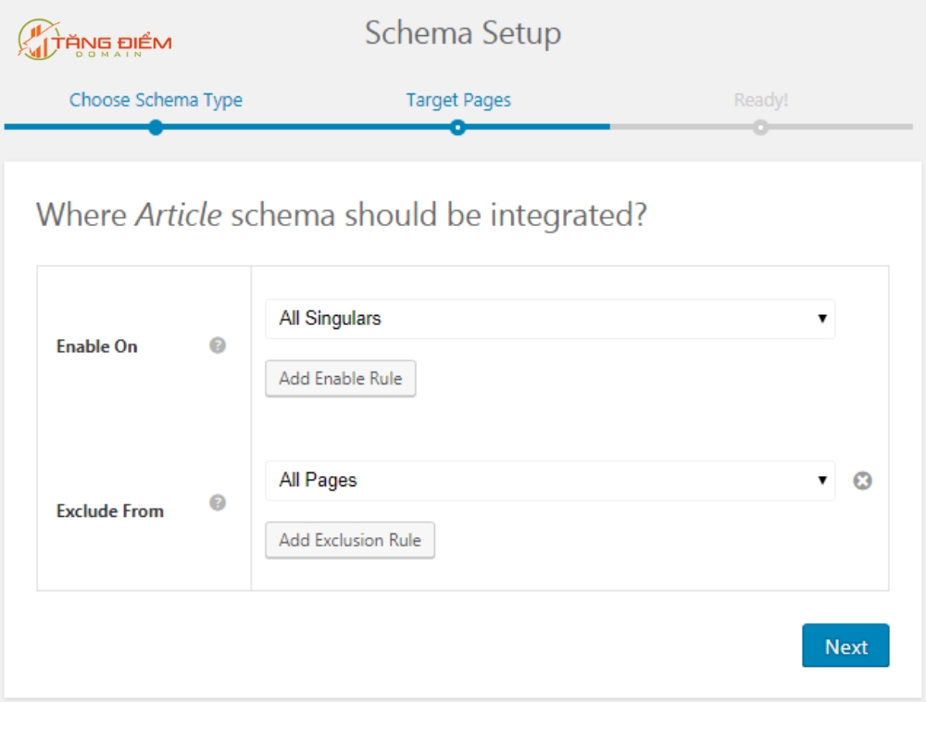Select the Ready! step label
This screenshot has width=926, height=741.
pyautogui.click(x=760, y=100)
